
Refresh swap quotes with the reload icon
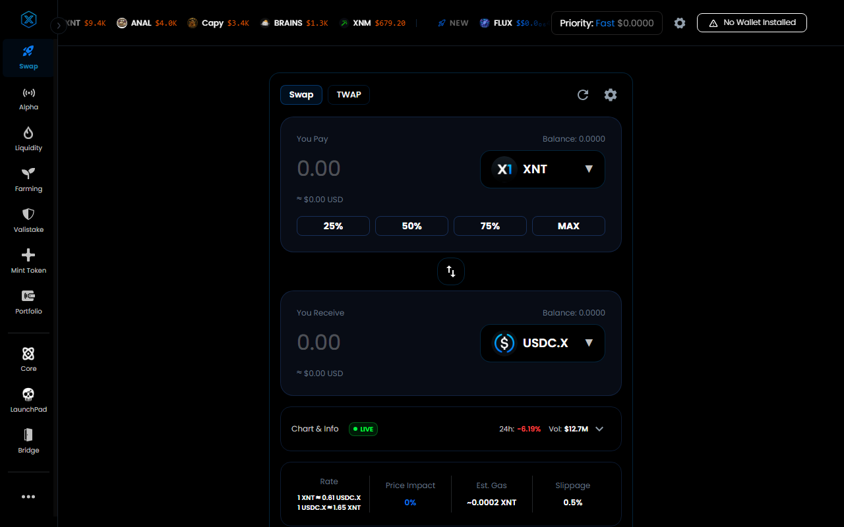pyautogui.click(x=583, y=95)
